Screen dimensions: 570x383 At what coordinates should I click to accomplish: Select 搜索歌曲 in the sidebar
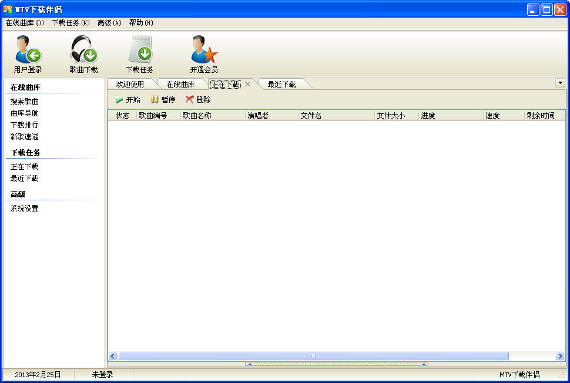[25, 102]
